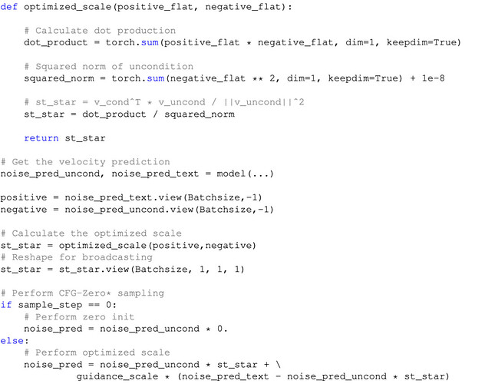Click 'Get the velocity prediction' comment
Image resolution: width=485 pixels, height=384 pixels.
(x=85, y=162)
